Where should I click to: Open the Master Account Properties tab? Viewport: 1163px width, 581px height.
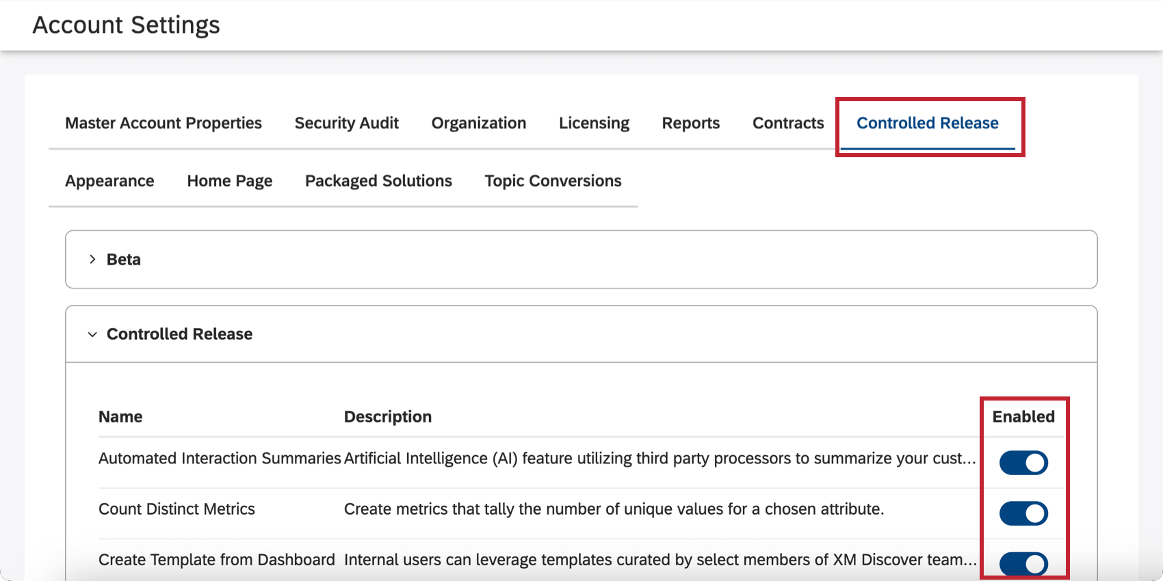(x=164, y=123)
